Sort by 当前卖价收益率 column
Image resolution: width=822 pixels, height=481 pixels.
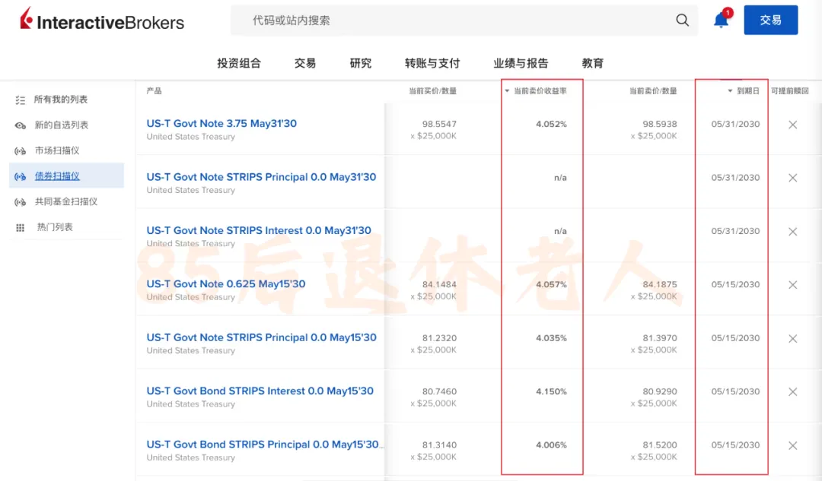(536, 91)
